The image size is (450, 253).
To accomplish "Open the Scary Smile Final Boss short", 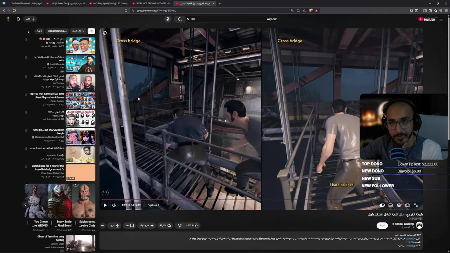I will coord(60,201).
